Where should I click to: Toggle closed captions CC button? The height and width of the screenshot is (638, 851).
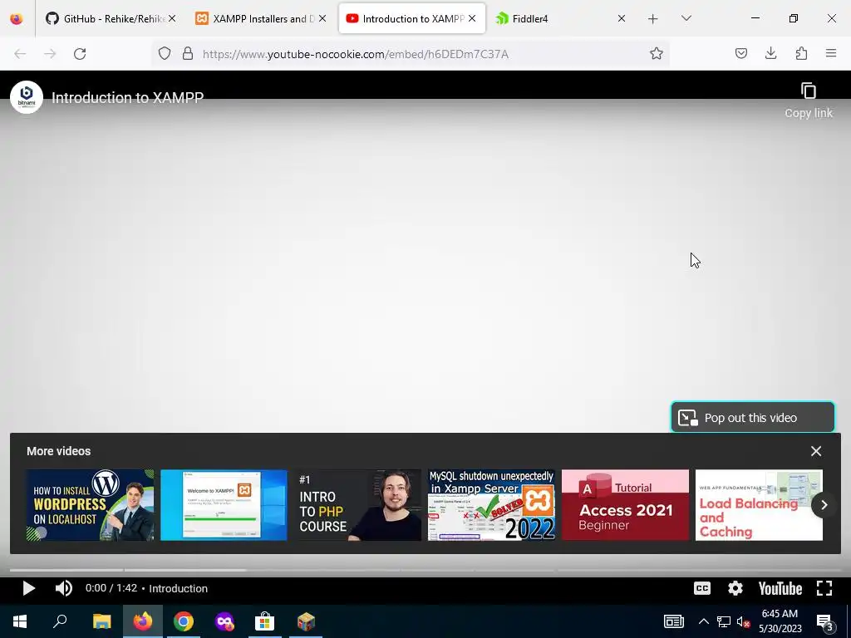701,588
